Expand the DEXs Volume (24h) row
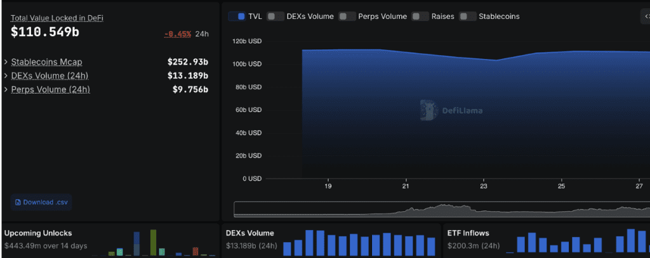 tap(105, 76)
